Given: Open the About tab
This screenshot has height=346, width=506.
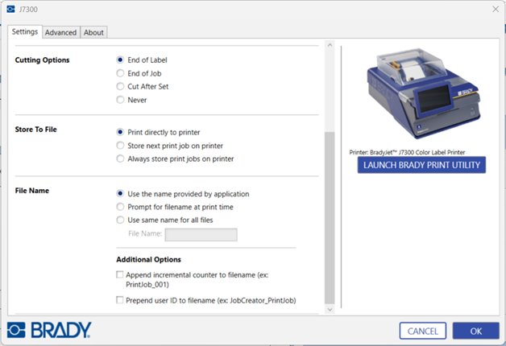Looking at the screenshot, I should (93, 32).
